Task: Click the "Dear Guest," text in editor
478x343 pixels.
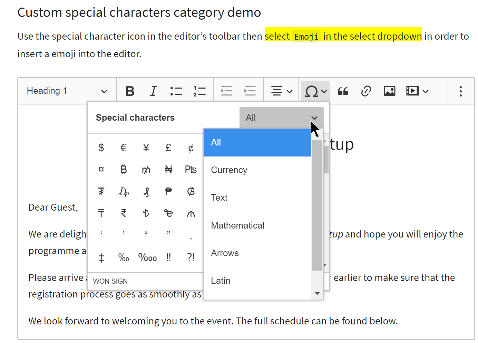Action: [x=53, y=208]
